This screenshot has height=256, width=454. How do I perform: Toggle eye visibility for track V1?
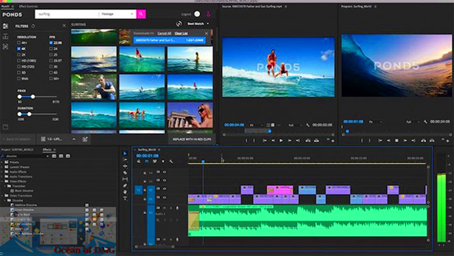tap(164, 198)
